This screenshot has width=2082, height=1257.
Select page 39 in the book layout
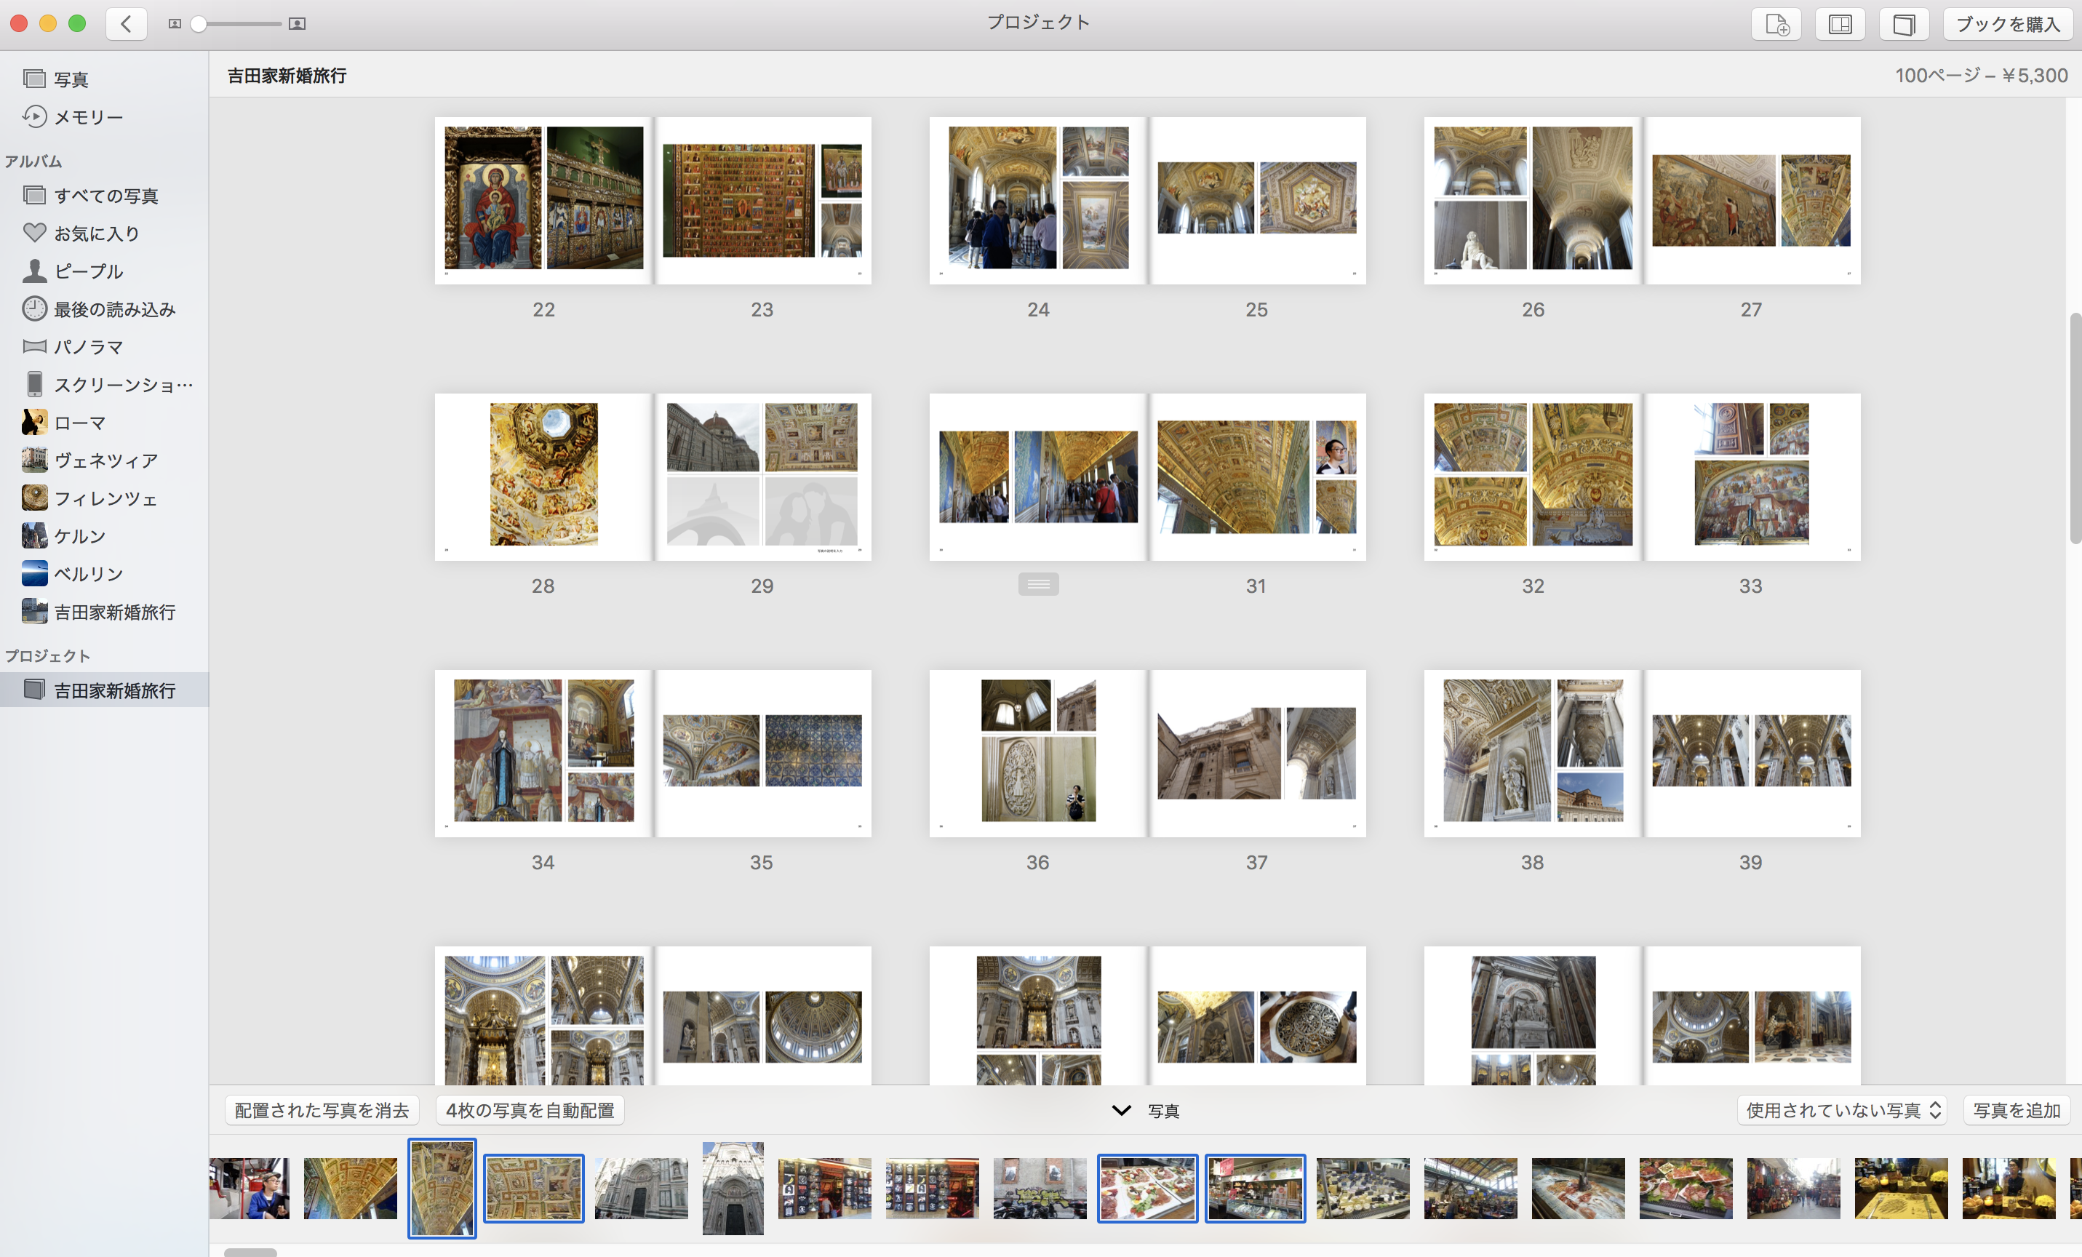coord(1752,753)
